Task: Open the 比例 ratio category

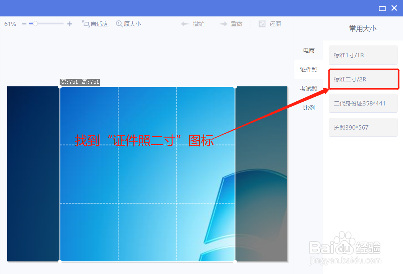Action: [x=309, y=107]
